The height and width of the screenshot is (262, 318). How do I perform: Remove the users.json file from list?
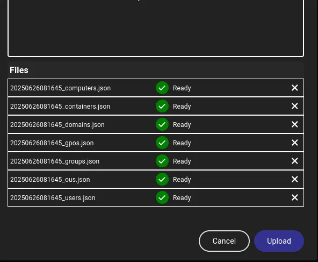point(294,197)
